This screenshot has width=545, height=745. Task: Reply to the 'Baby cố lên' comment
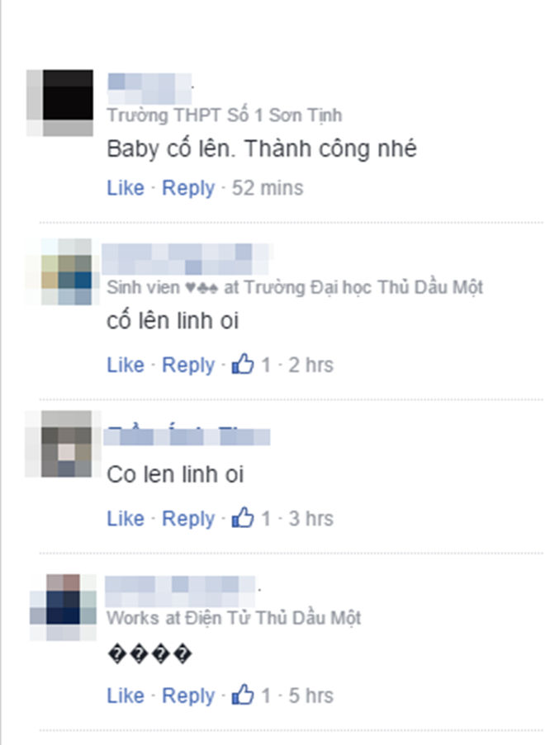coord(188,189)
